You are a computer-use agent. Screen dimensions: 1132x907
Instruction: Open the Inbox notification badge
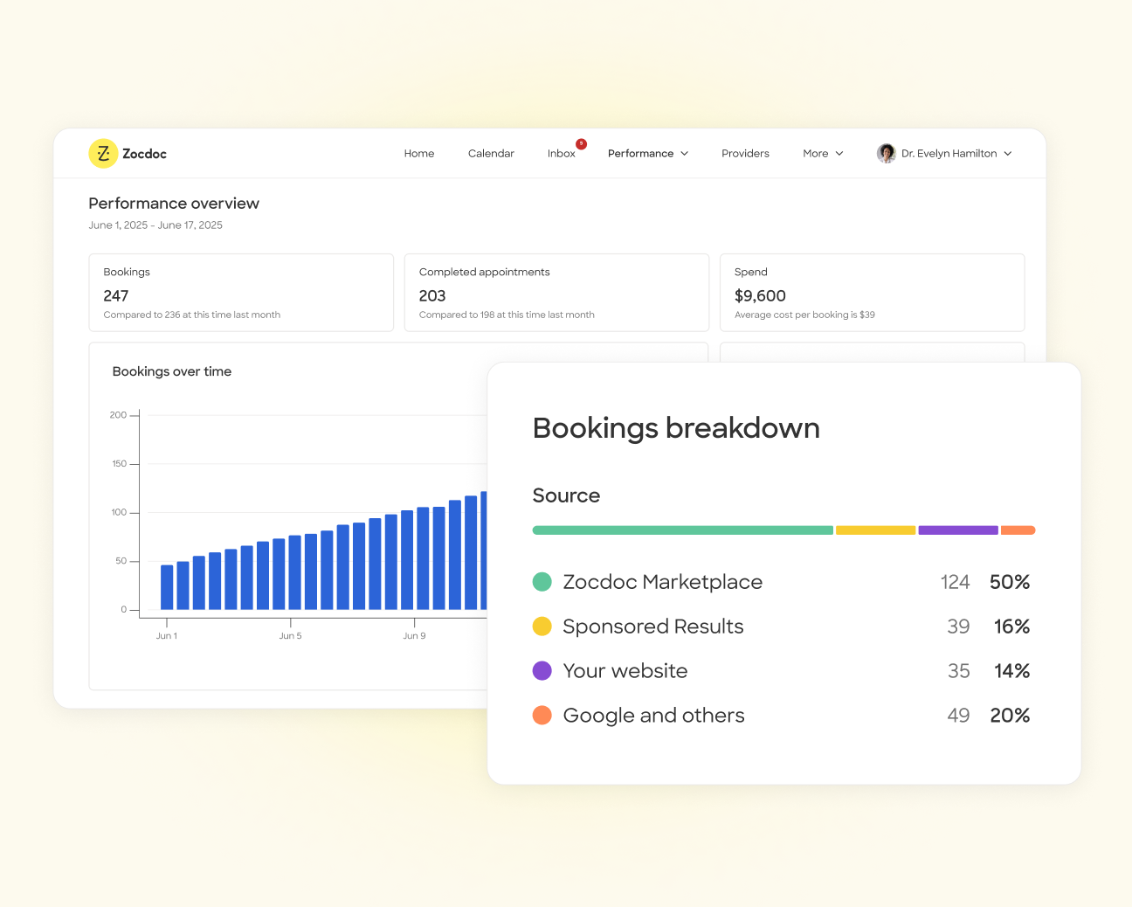tap(579, 142)
